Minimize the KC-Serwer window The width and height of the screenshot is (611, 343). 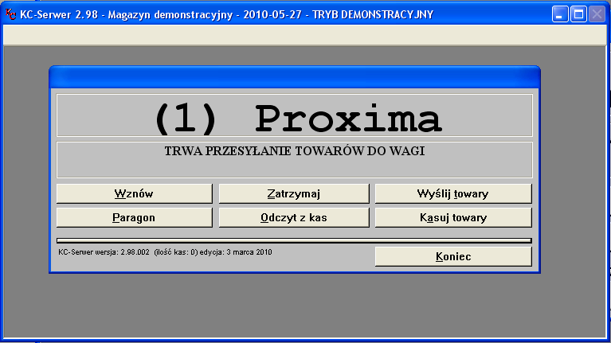click(x=560, y=14)
